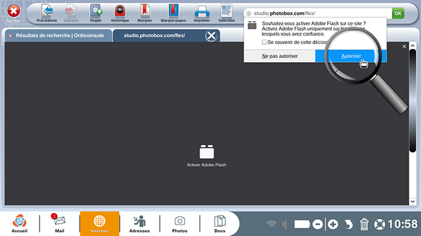Click the Wi-Fi status icon
Screen dimensions: 421x236
point(271,224)
